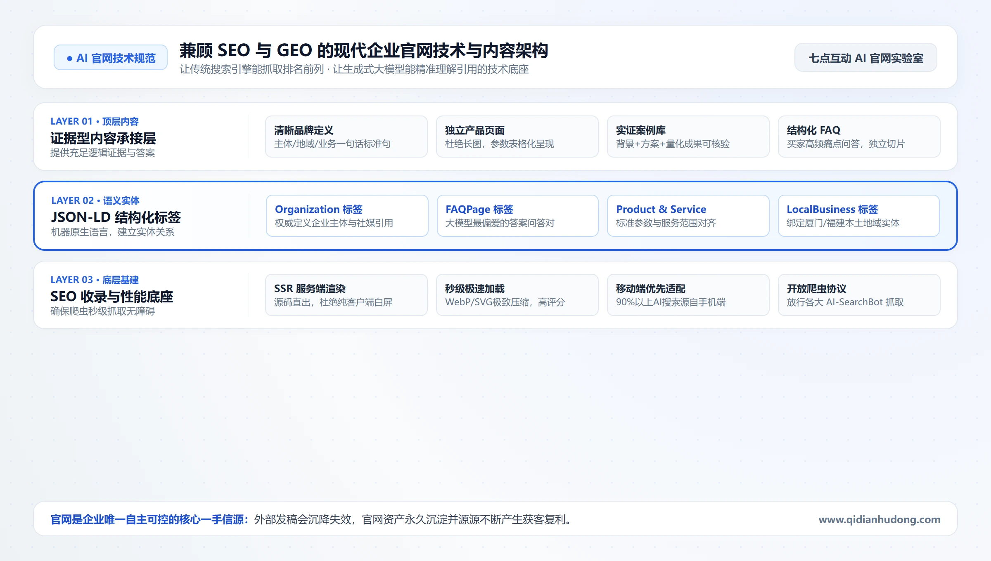The width and height of the screenshot is (991, 561).
Task: Click the text 确保爬虫秒级抓取无障碍
Action: point(102,311)
